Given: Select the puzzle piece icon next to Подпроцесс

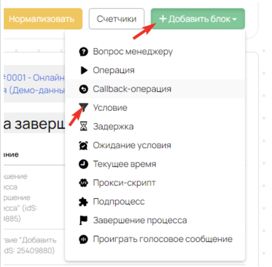Looking at the screenshot, I should click(x=83, y=202).
